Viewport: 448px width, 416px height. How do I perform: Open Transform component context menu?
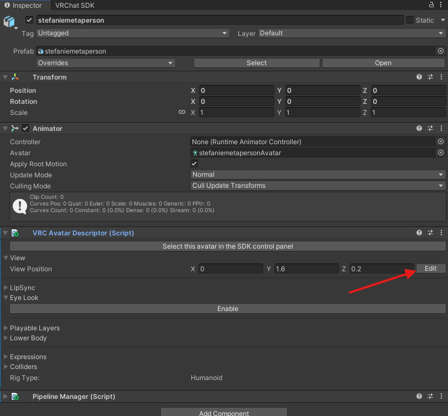point(441,77)
